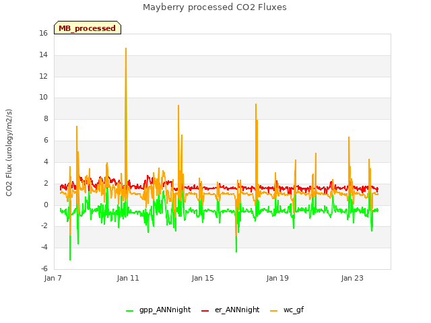
Task: Click the Jan 7 x-axis label
Action: coord(53,278)
